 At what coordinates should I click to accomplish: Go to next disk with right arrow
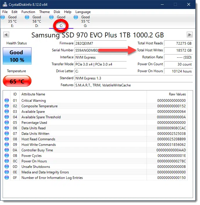tap(190, 35)
